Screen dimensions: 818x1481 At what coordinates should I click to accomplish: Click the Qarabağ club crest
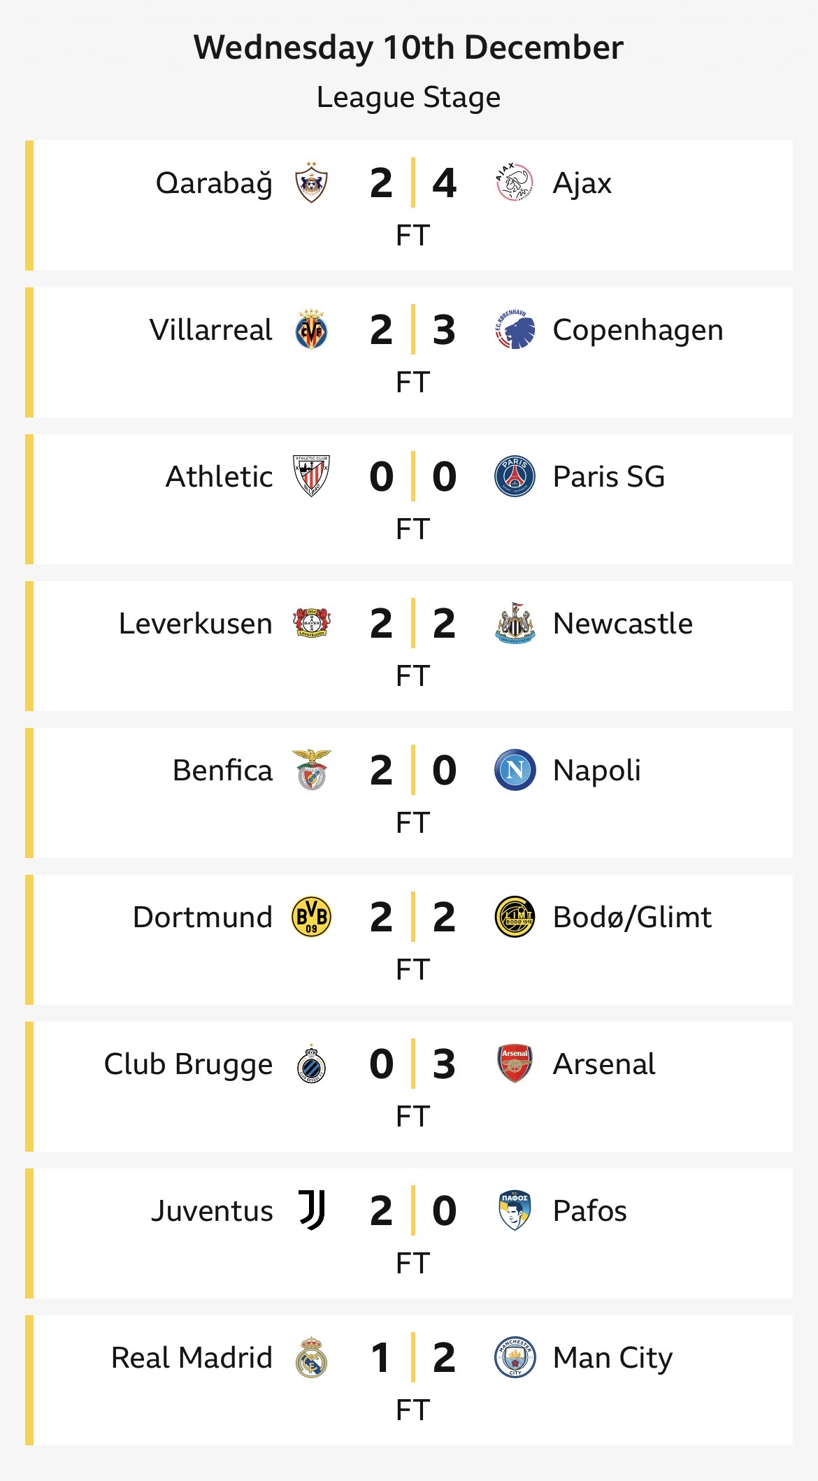311,183
